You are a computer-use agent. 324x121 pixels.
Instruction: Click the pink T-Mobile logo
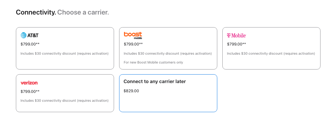click(236, 35)
